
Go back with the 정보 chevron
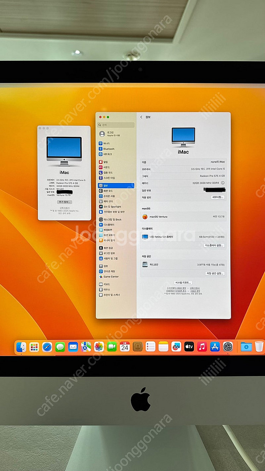[142, 117]
